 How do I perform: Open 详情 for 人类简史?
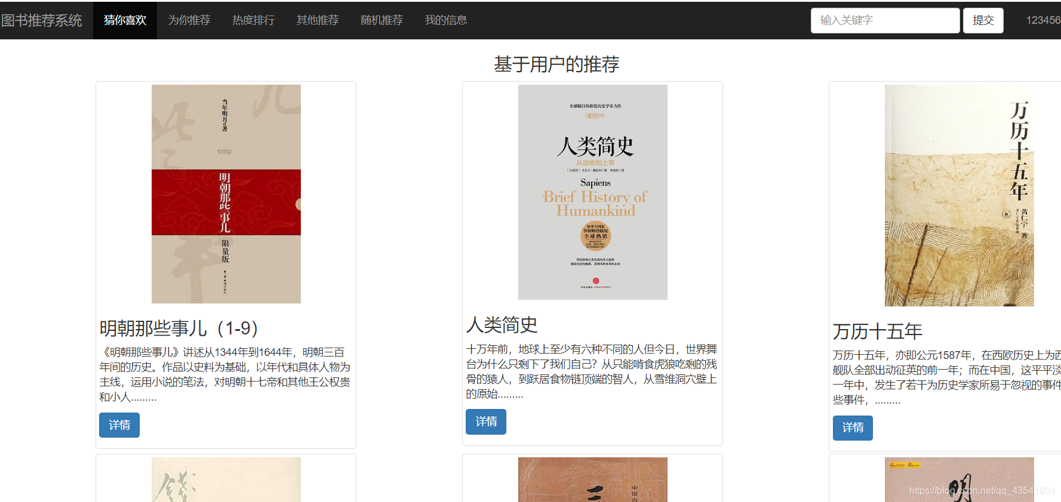tap(486, 422)
